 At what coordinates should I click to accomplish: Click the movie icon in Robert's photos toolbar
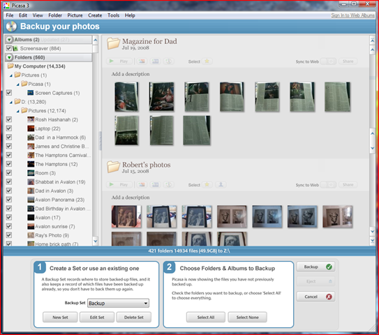[155, 185]
